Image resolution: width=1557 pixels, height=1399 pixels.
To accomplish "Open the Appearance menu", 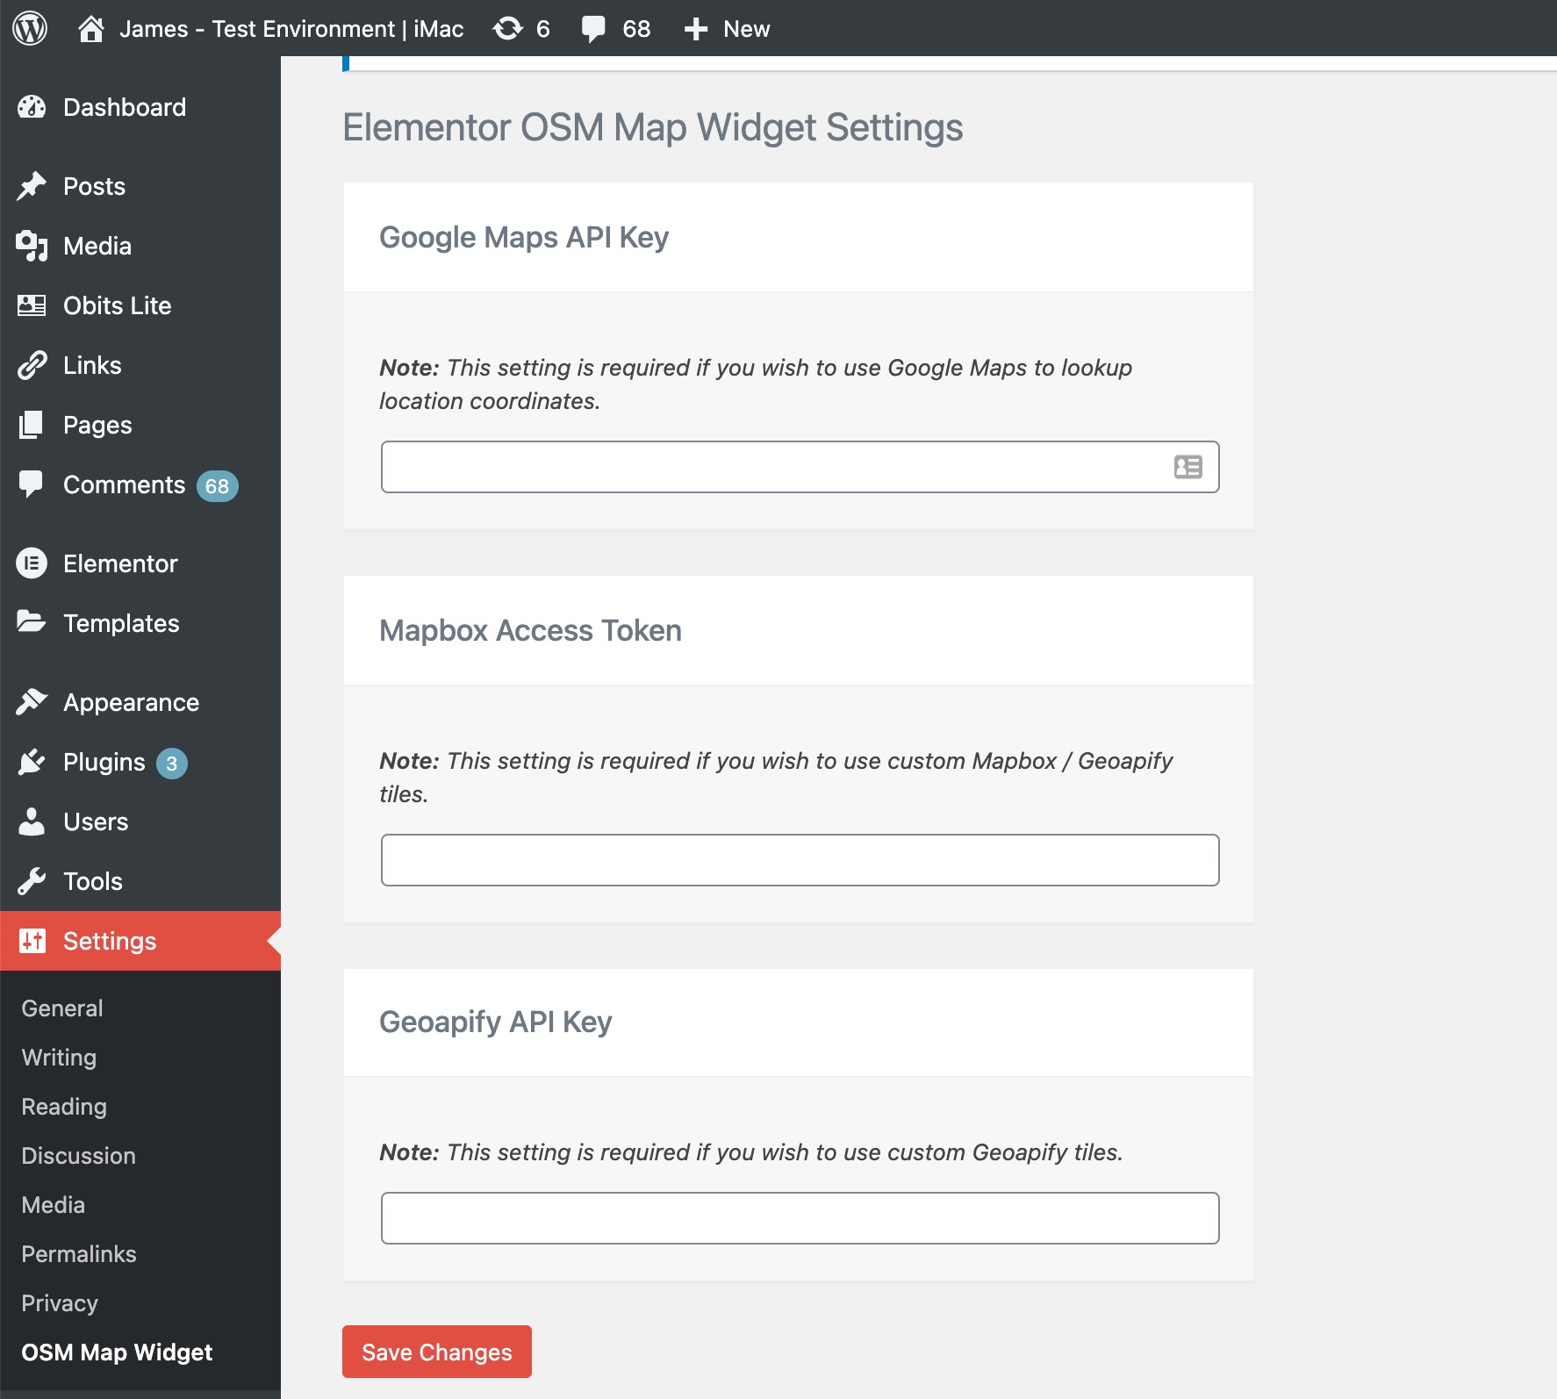I will [x=131, y=702].
